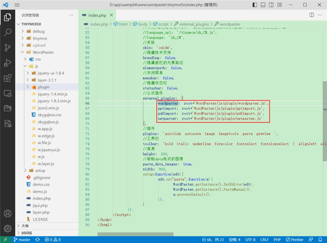327x243 pixels.
Task: Open the Source Control view
Action: [8, 47]
